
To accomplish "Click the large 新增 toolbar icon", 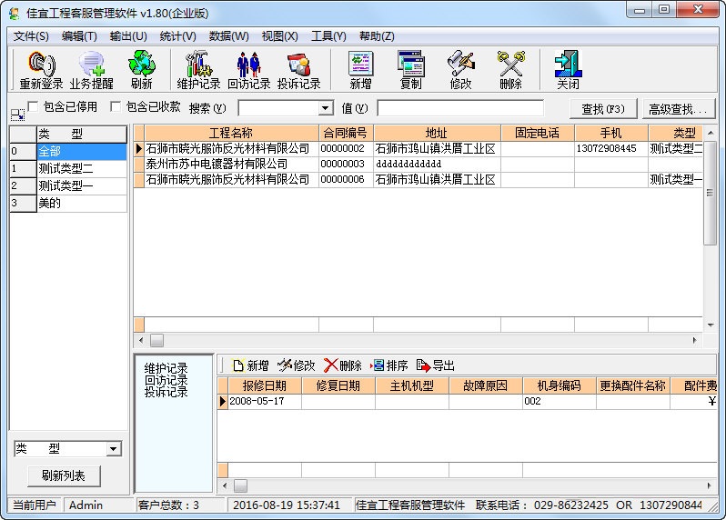I will coord(360,70).
